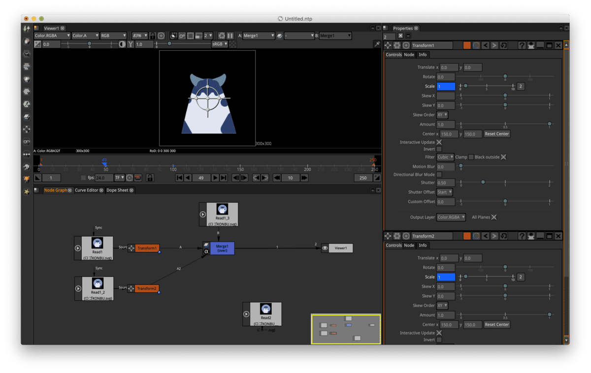Jump to the first frame

click(x=179, y=178)
